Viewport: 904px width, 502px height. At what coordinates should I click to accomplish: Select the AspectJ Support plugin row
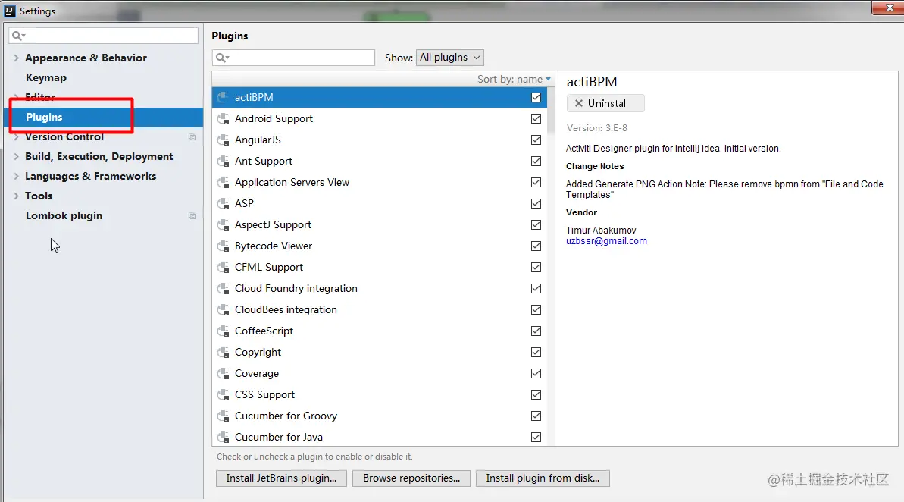(x=380, y=225)
